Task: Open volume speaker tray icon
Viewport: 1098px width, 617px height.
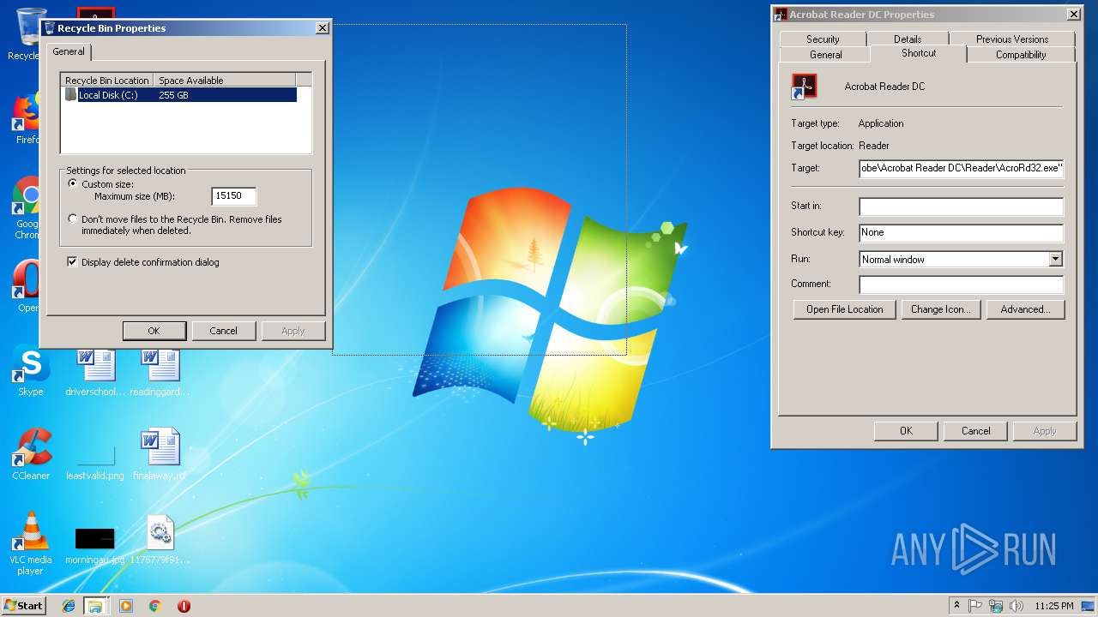Action: tap(1017, 606)
